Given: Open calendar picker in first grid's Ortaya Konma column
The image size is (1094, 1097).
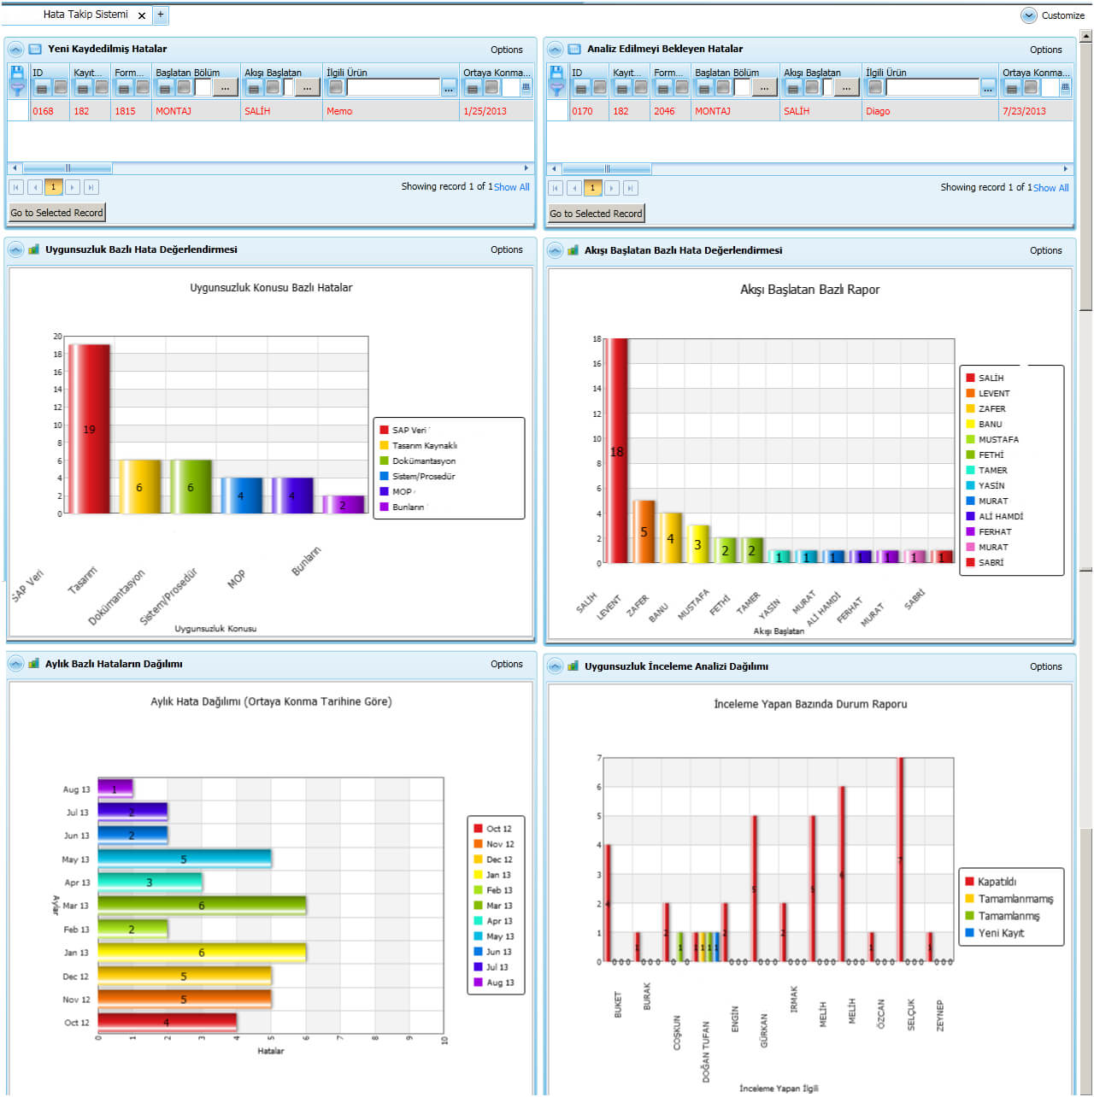Looking at the screenshot, I should 526,87.
